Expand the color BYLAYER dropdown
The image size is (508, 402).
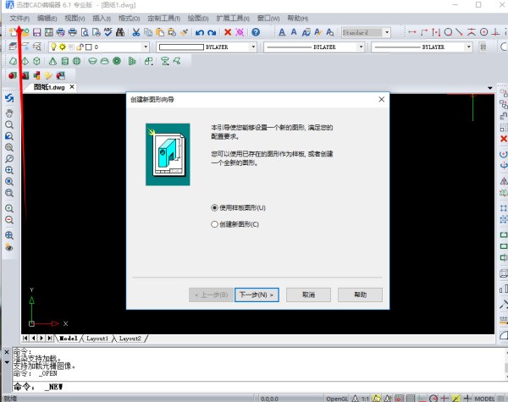tap(253, 47)
